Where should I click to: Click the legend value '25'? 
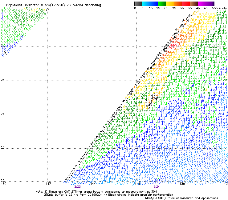tap(174, 8)
